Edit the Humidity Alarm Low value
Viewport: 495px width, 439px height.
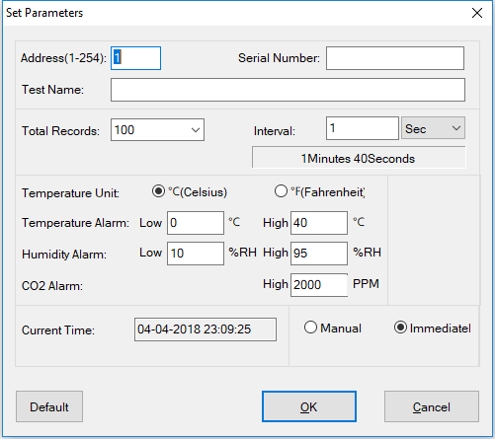pyautogui.click(x=196, y=254)
